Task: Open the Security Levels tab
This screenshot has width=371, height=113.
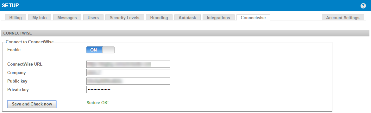Action: tap(125, 18)
